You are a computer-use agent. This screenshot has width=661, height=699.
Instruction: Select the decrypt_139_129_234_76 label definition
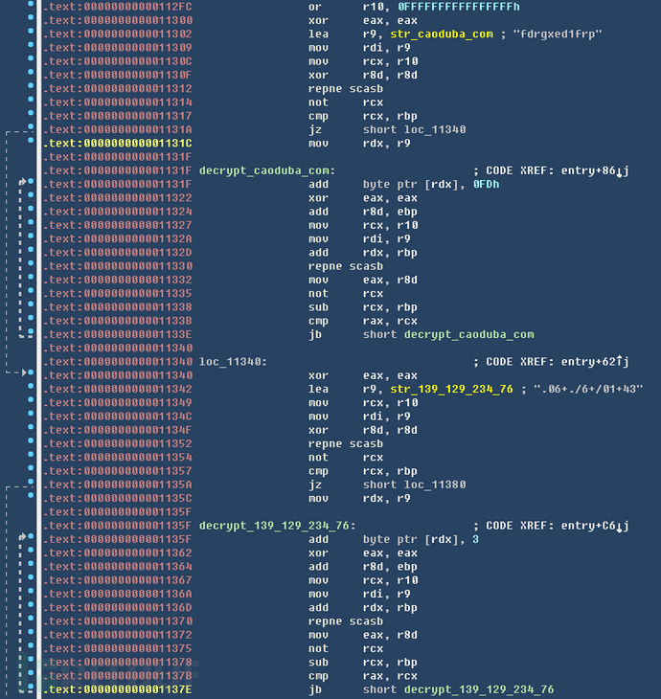[275, 526]
